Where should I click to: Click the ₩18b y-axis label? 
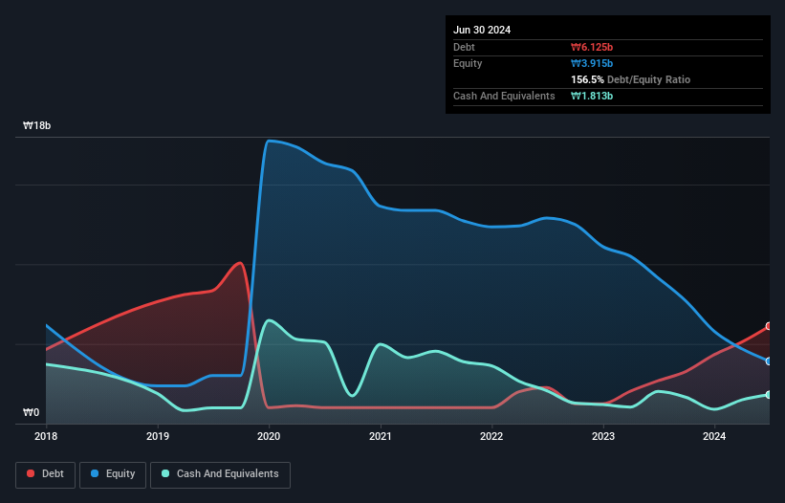(37, 125)
